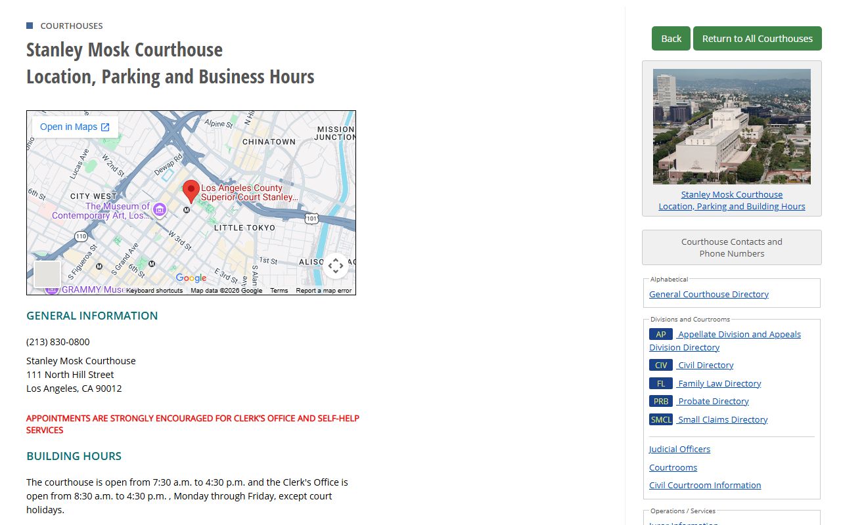Open the General Courthouse Directory link

pos(709,294)
